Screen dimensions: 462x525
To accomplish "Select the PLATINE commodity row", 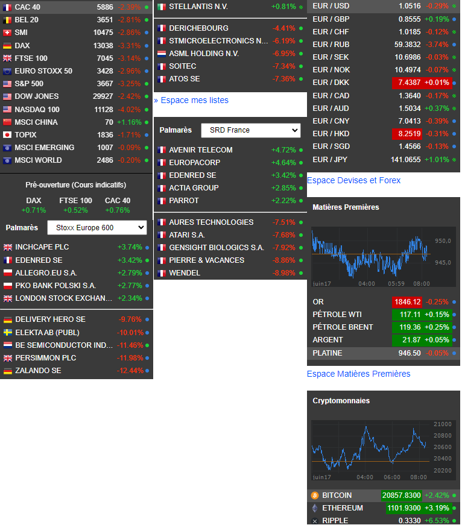I will tap(384, 353).
